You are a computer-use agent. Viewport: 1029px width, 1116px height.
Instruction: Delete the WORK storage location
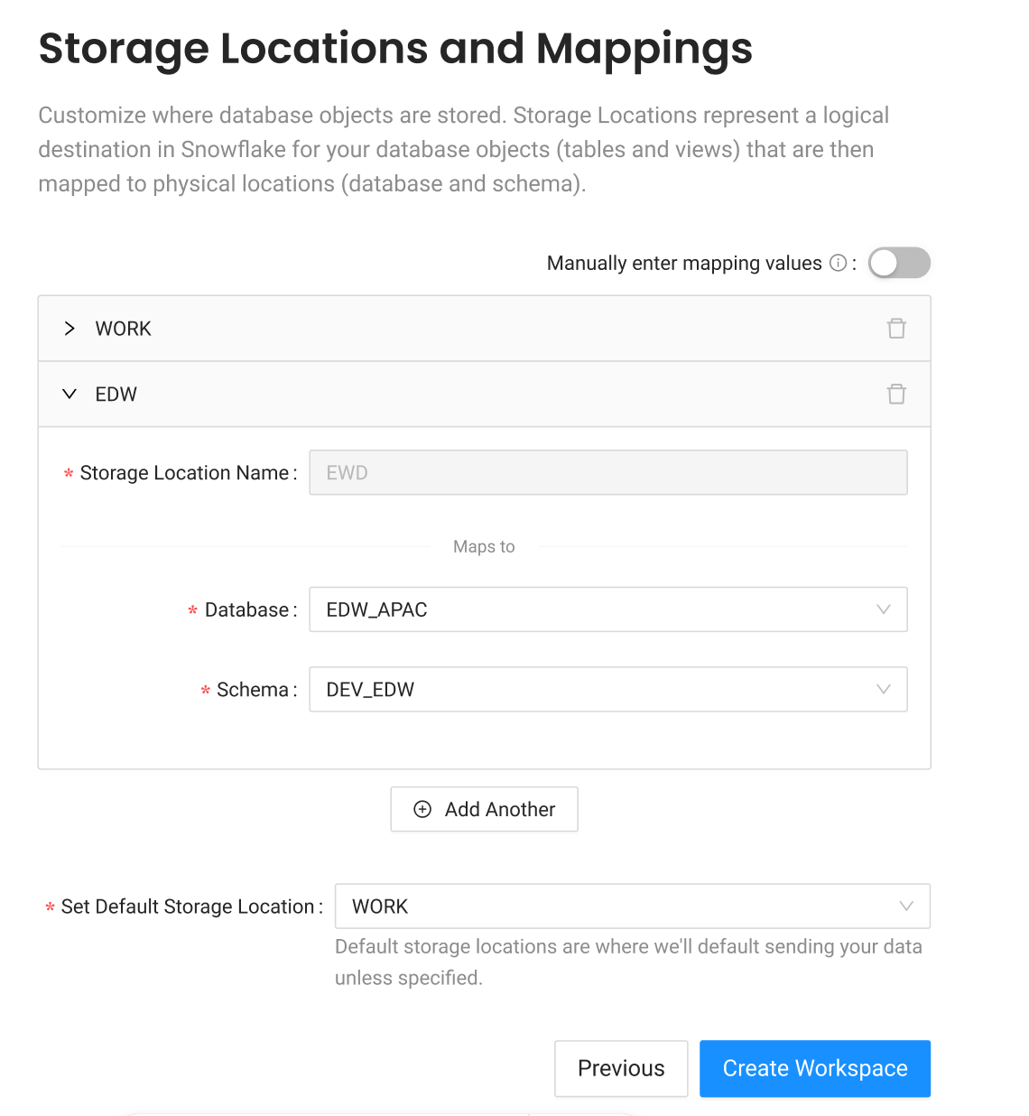coord(896,329)
